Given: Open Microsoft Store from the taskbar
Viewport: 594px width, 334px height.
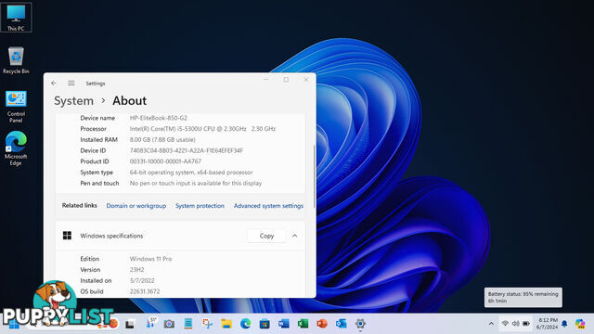Looking at the screenshot, I should [265, 324].
